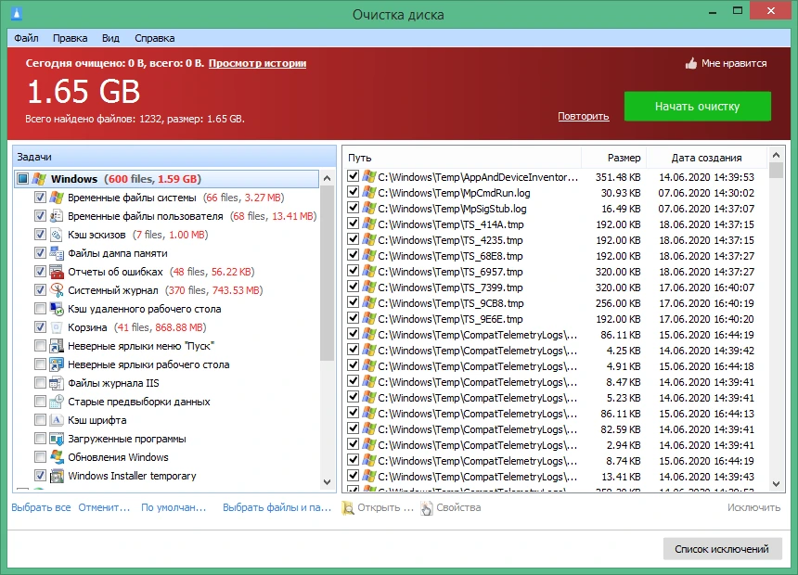798x575 pixels.
Task: Click the Неверные ярлыки меню "Пуск" icon
Action: click(57, 346)
